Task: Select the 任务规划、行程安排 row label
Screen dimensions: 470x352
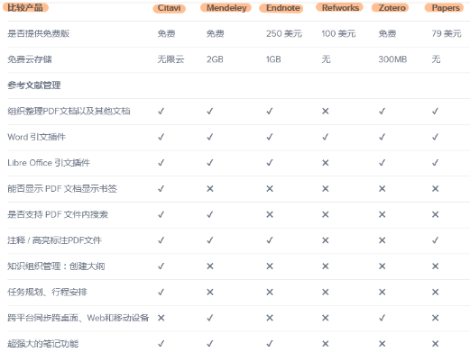Action: coord(47,292)
